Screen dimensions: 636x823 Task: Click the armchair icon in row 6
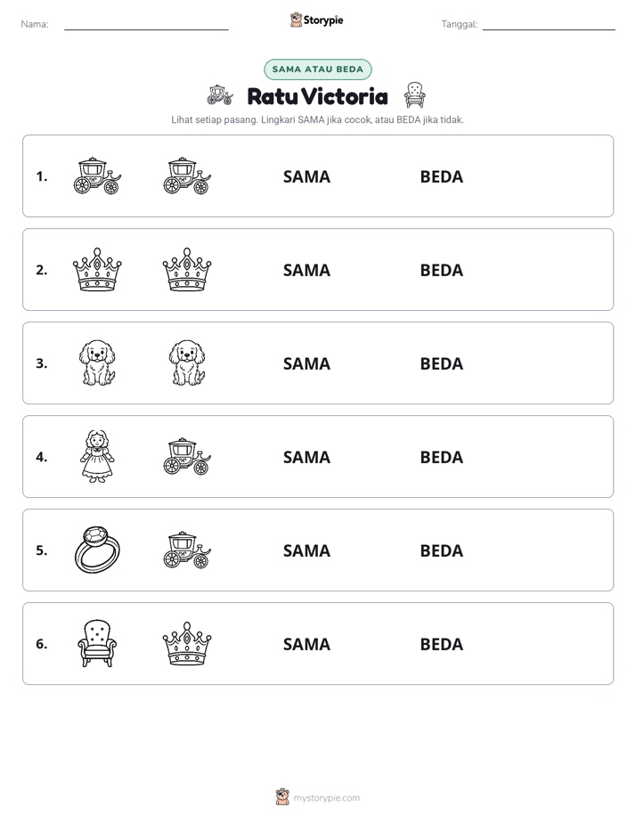97,643
